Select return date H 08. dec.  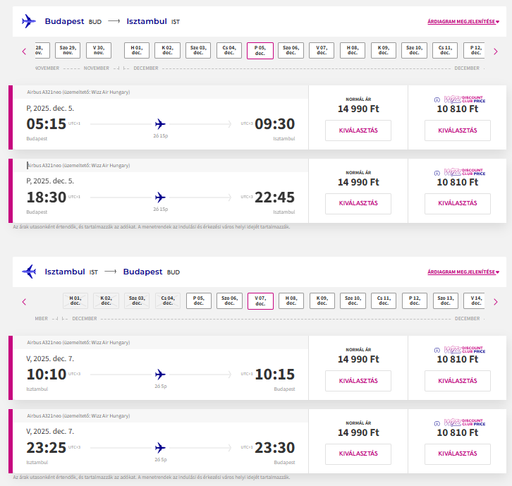[291, 301]
